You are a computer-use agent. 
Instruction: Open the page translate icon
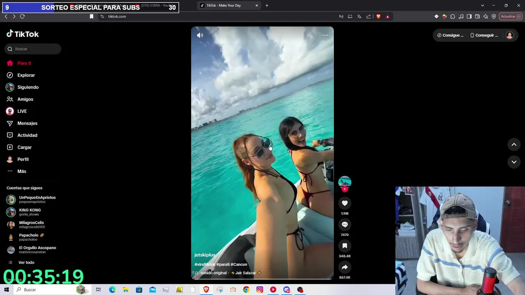pyautogui.click(x=359, y=16)
